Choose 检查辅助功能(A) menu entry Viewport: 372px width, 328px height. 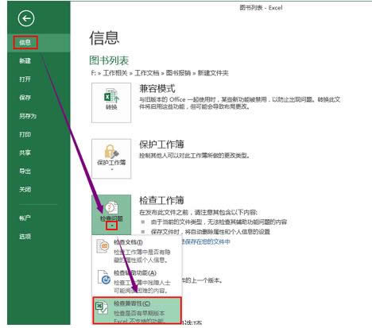(137, 281)
